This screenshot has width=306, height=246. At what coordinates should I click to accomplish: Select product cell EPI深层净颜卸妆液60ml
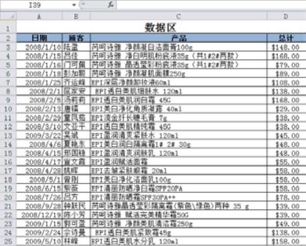[178, 83]
